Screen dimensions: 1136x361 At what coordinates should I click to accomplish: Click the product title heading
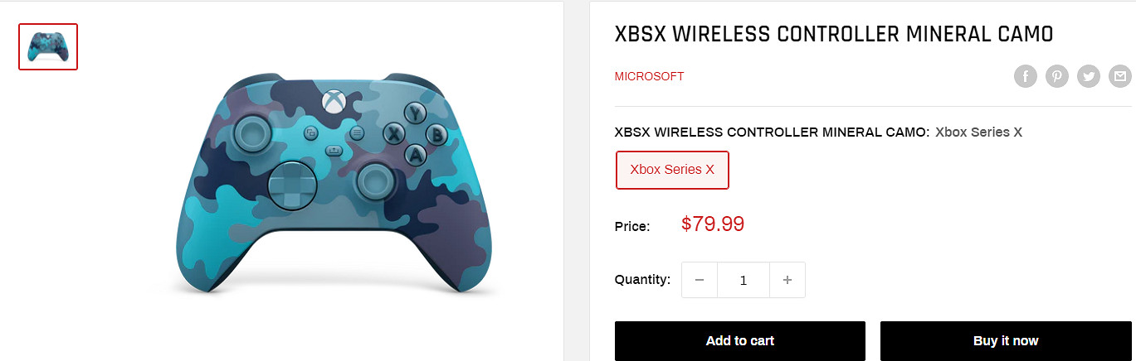(x=833, y=35)
